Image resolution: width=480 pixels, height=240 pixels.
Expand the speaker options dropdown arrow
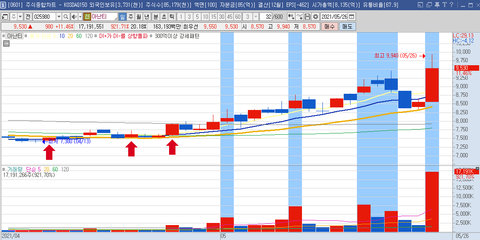coord(80,17)
